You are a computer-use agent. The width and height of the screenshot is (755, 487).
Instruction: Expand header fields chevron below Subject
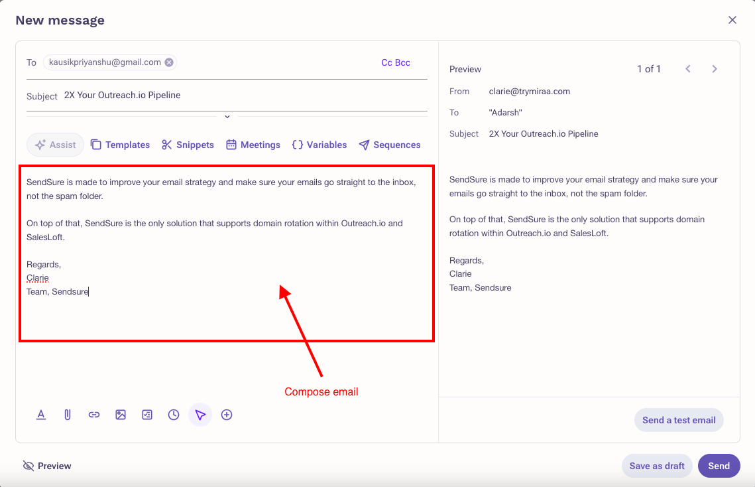click(227, 117)
